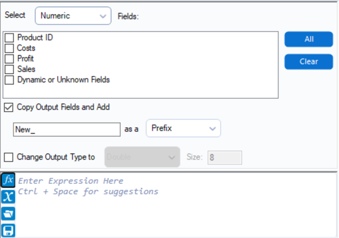Open the Numeric select dropdown
Image resolution: width=339 pixels, height=238 pixels.
pos(73,16)
